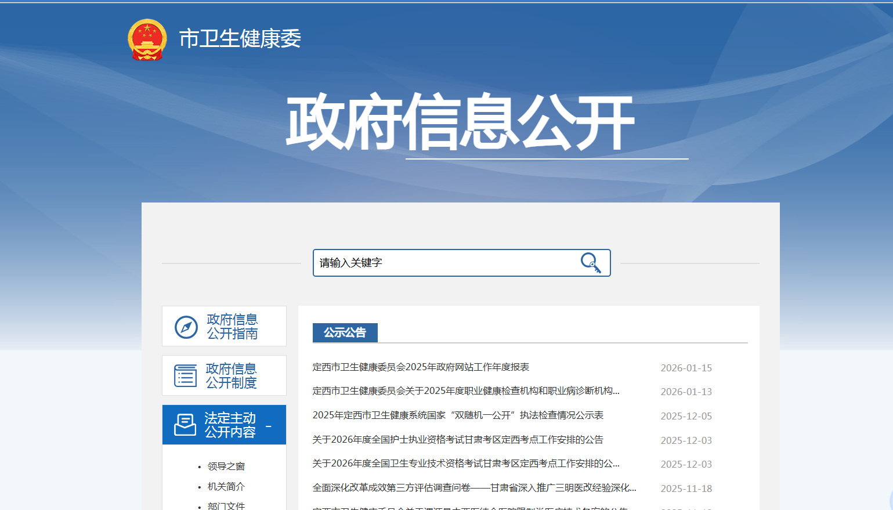Click the list icon for disclosure system

186,376
